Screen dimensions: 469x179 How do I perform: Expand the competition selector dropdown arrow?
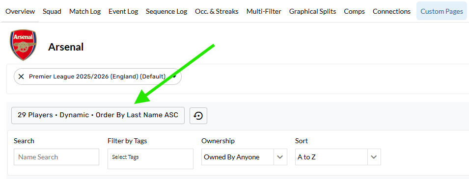(x=175, y=77)
